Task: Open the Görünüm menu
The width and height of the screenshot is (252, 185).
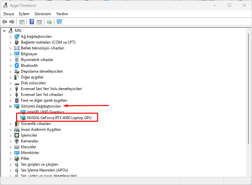Action: coord(43,14)
